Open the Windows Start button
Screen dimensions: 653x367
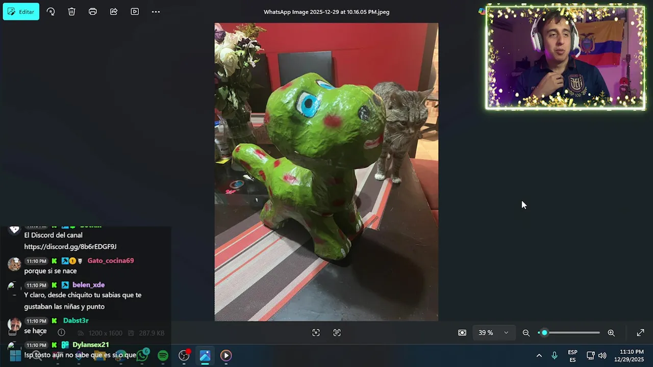pos(15,355)
